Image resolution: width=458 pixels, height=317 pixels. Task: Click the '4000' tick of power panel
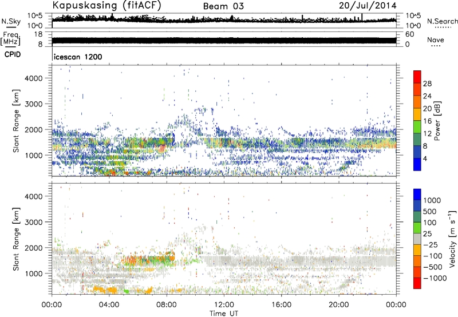[x=34, y=78]
